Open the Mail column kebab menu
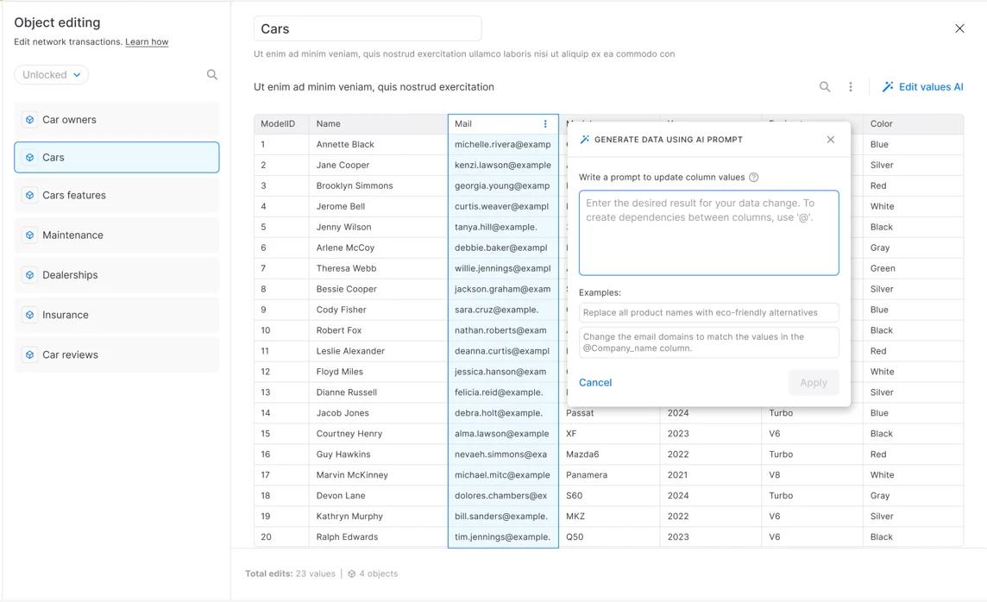This screenshot has width=987, height=602. point(545,124)
